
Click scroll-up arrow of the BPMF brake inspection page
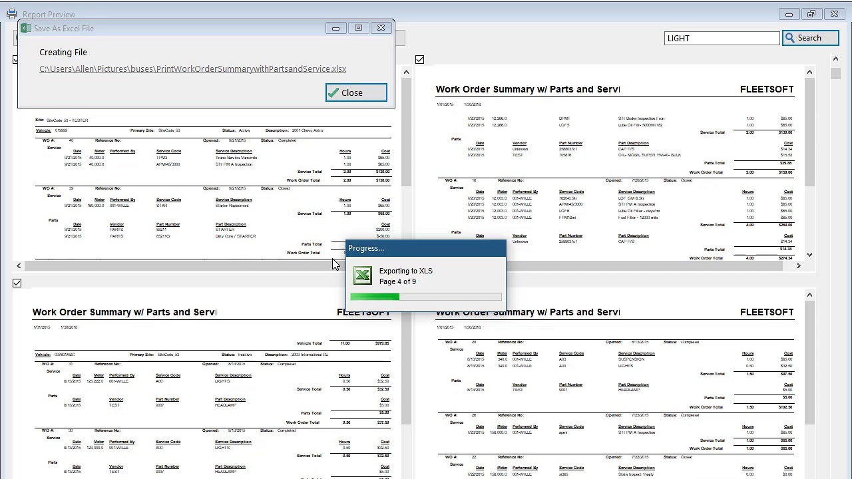(809, 71)
